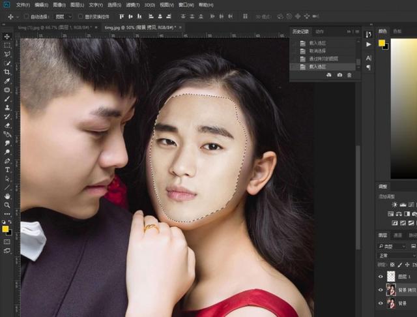Click the 图层 1 layer thumbnail
The width and height of the screenshot is (417, 317).
391,277
